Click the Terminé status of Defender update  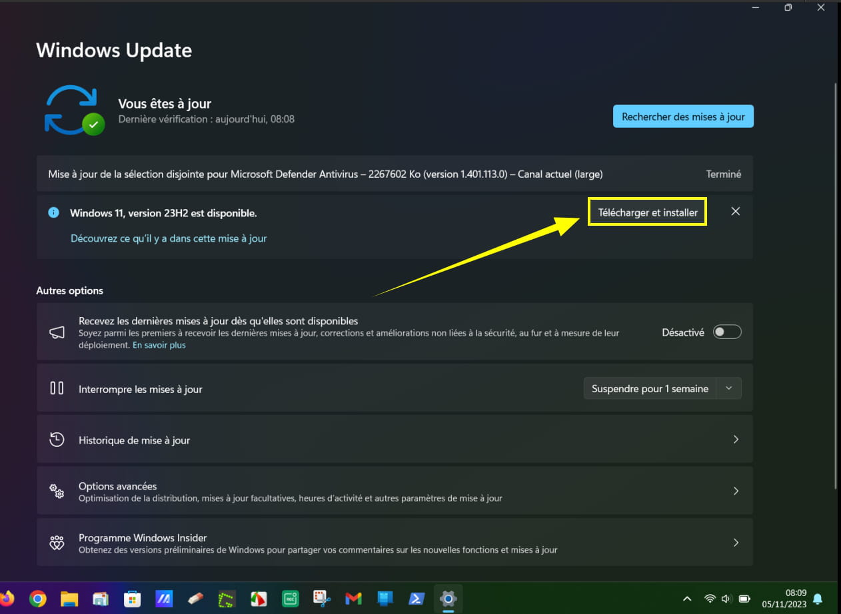(724, 174)
